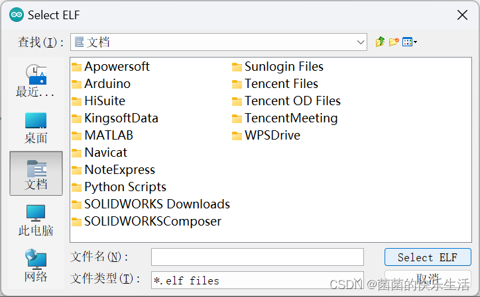Screen dimensions: 480x297
Task: Select the Tencent OD Files folder
Action: pyautogui.click(x=286, y=101)
